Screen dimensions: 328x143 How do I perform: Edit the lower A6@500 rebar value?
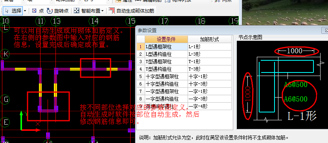click(296, 99)
